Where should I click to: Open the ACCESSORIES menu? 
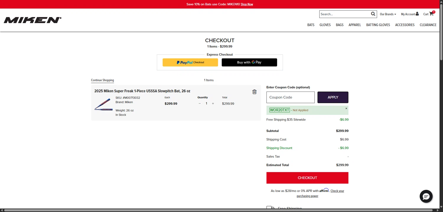[x=405, y=25]
